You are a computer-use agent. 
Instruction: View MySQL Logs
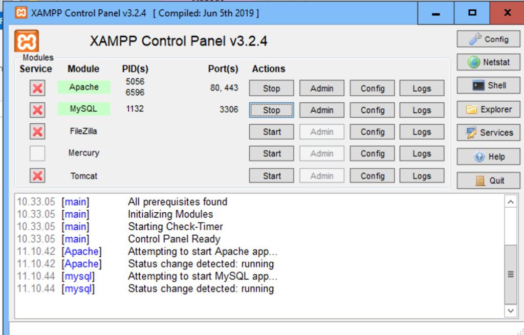coord(422,110)
